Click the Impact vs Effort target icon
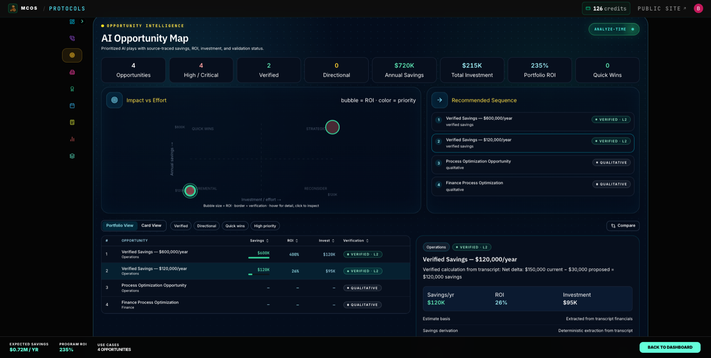 tap(115, 100)
